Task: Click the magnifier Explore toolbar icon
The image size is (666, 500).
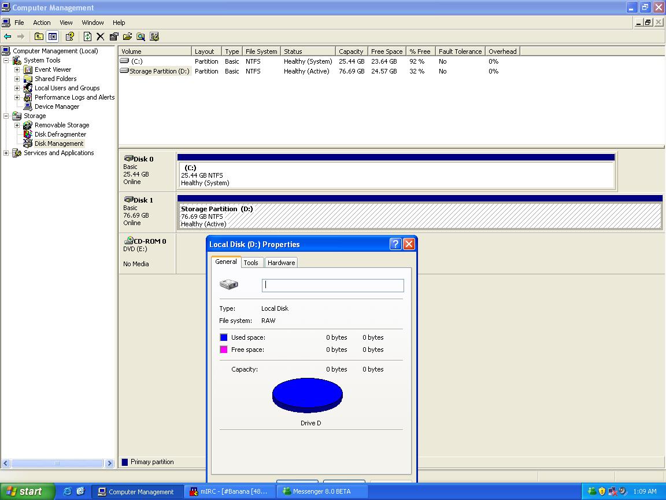Action: [x=140, y=36]
